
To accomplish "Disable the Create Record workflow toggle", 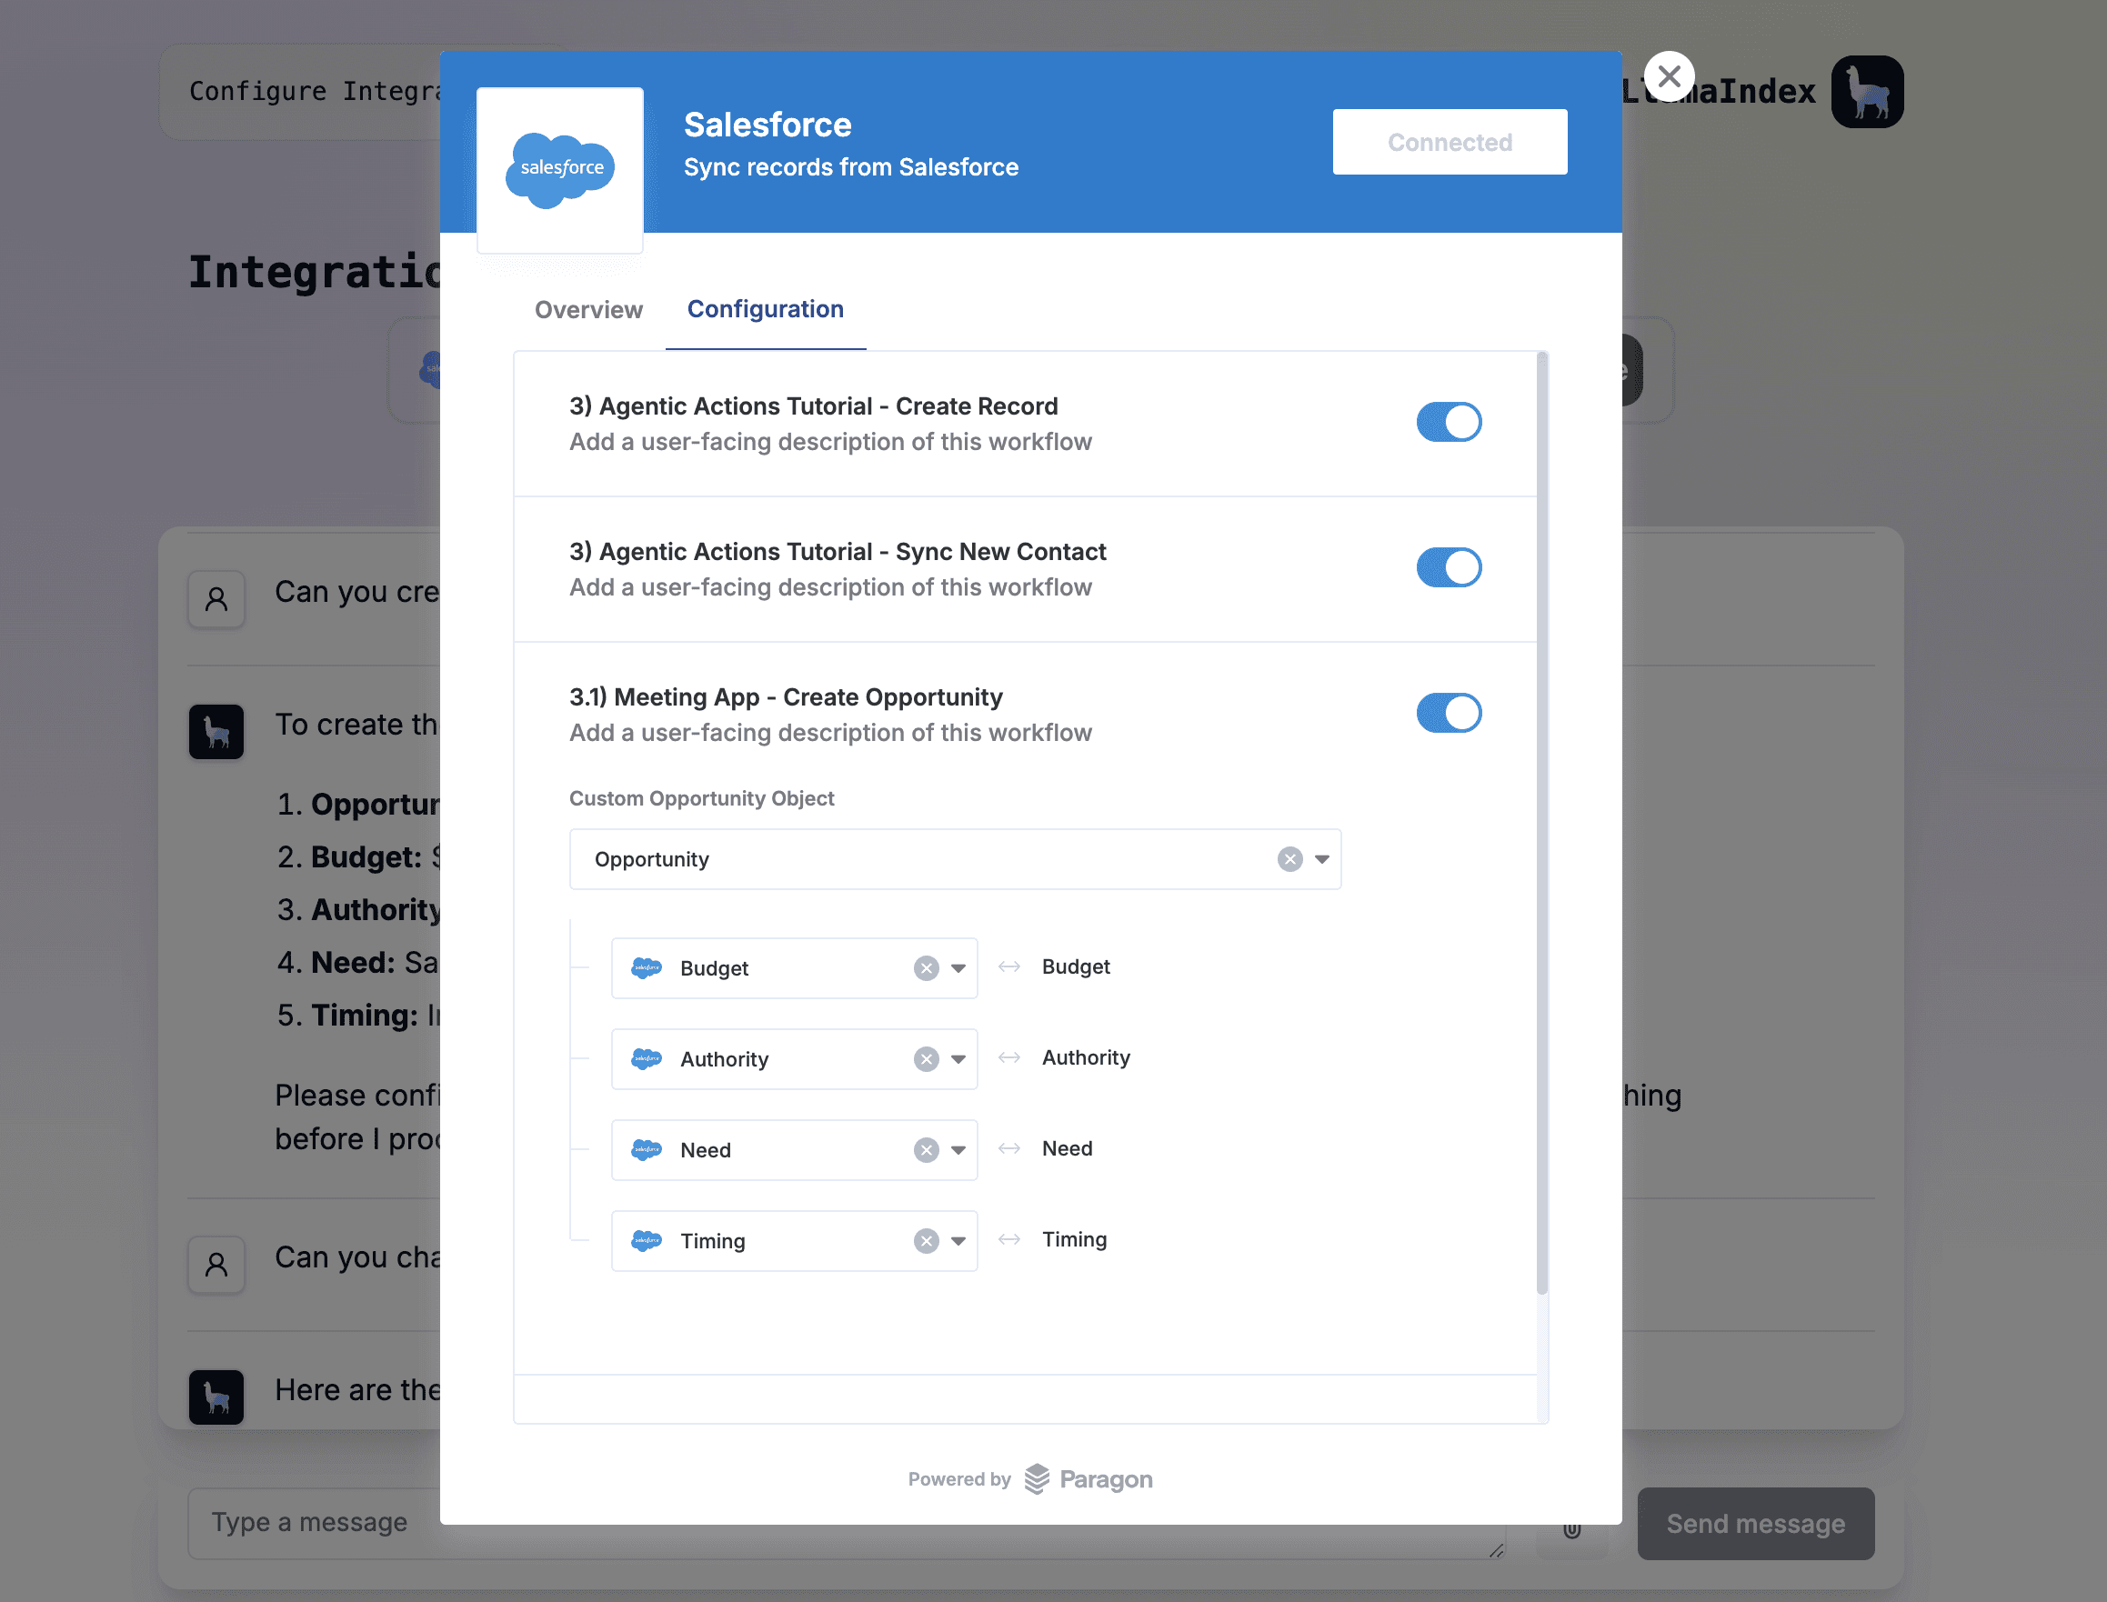I will (1448, 422).
